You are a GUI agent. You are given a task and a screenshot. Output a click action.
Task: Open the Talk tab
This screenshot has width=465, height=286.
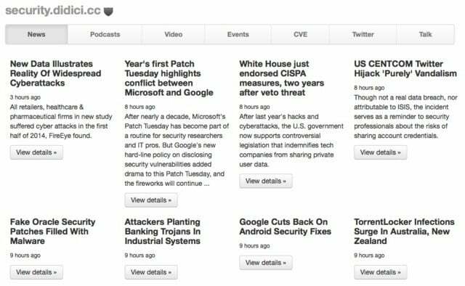tap(426, 34)
